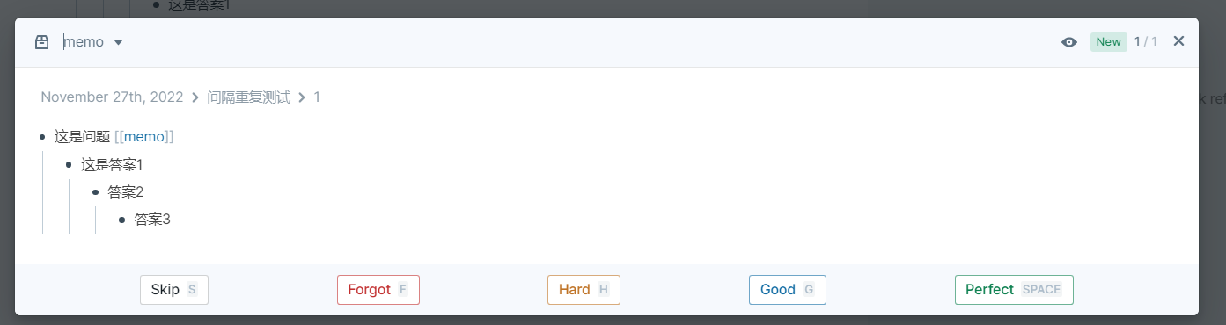Skip this card
1226x325 pixels.
pyautogui.click(x=174, y=290)
